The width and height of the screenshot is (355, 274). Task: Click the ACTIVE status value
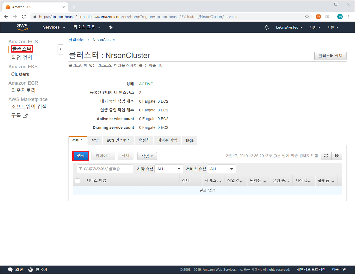(146, 84)
